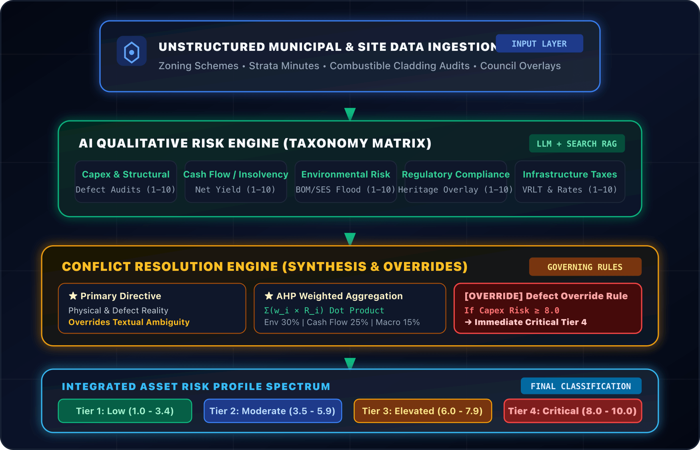
Task: Click the INPUT LAYER badge
Action: pyautogui.click(x=539, y=44)
